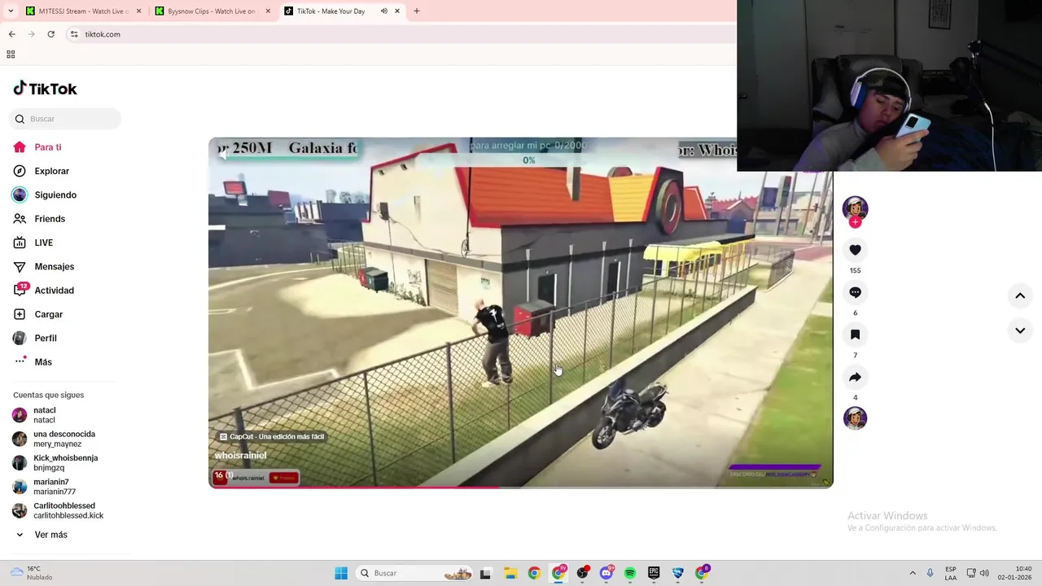Viewport: 1042px width, 586px height.
Task: Open the apps grid in bookmarks bar
Action: [11, 55]
